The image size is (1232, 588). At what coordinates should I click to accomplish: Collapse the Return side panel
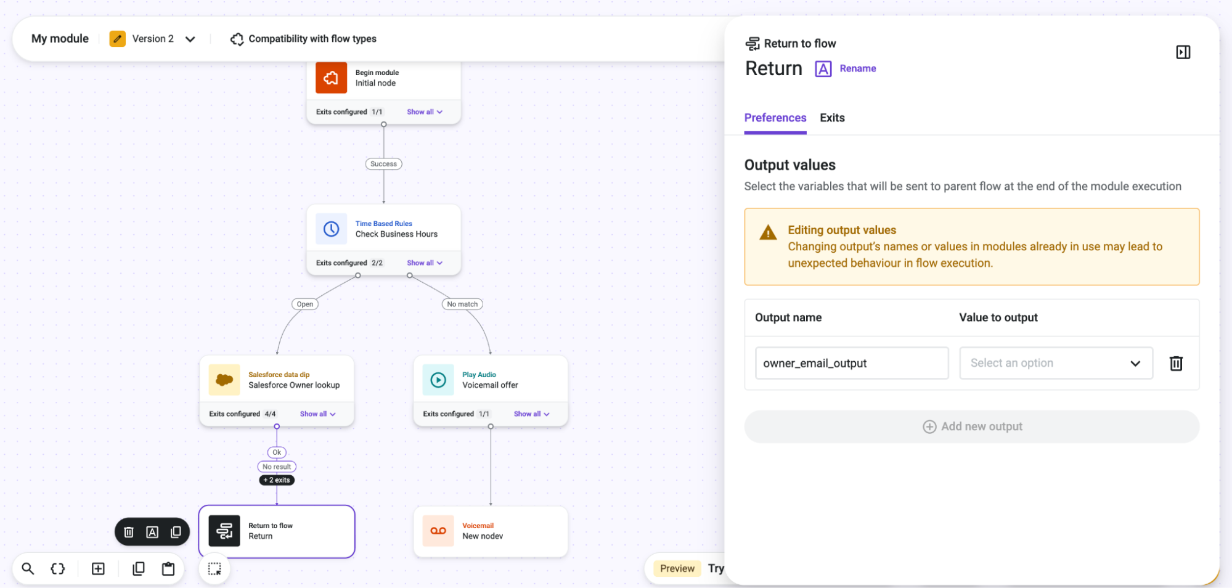[x=1183, y=52]
